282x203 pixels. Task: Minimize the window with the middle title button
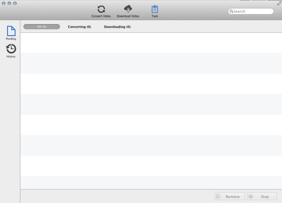[9, 3]
